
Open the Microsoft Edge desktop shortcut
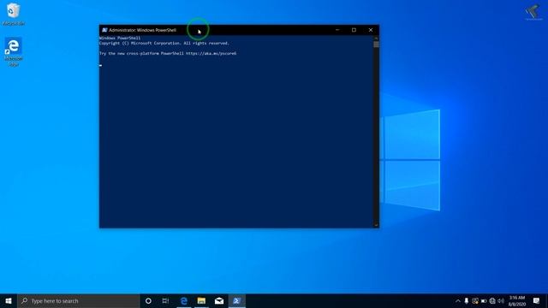click(x=14, y=51)
